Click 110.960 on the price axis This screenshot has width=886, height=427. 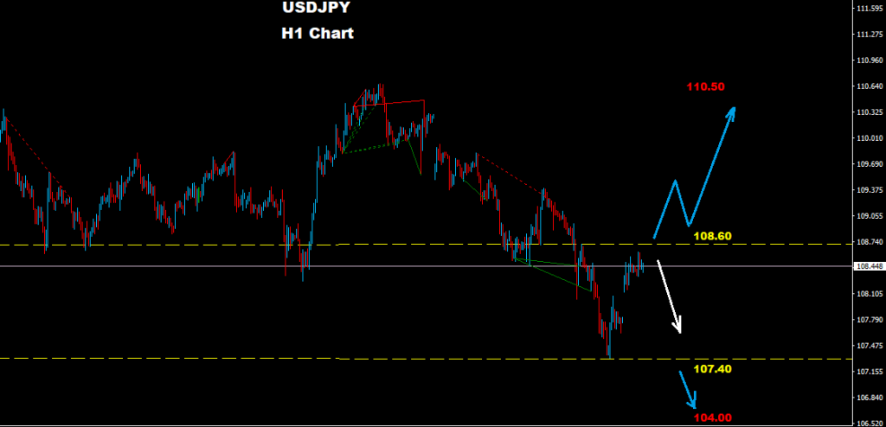click(x=870, y=61)
